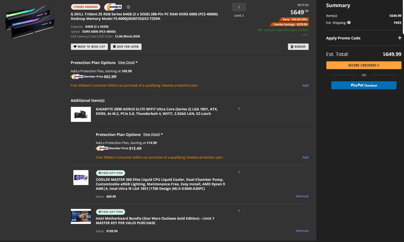
Task: Click the Limit 2 text under quantity
Action: (x=239, y=16)
